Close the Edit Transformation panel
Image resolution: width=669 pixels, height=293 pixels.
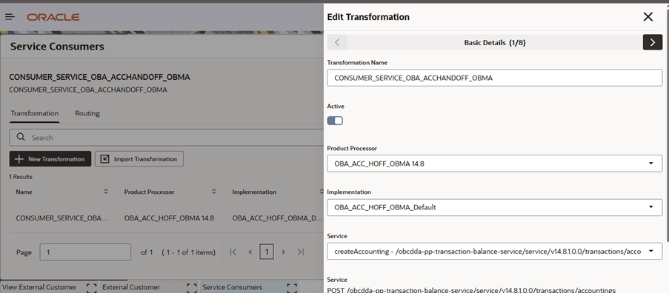coord(648,17)
